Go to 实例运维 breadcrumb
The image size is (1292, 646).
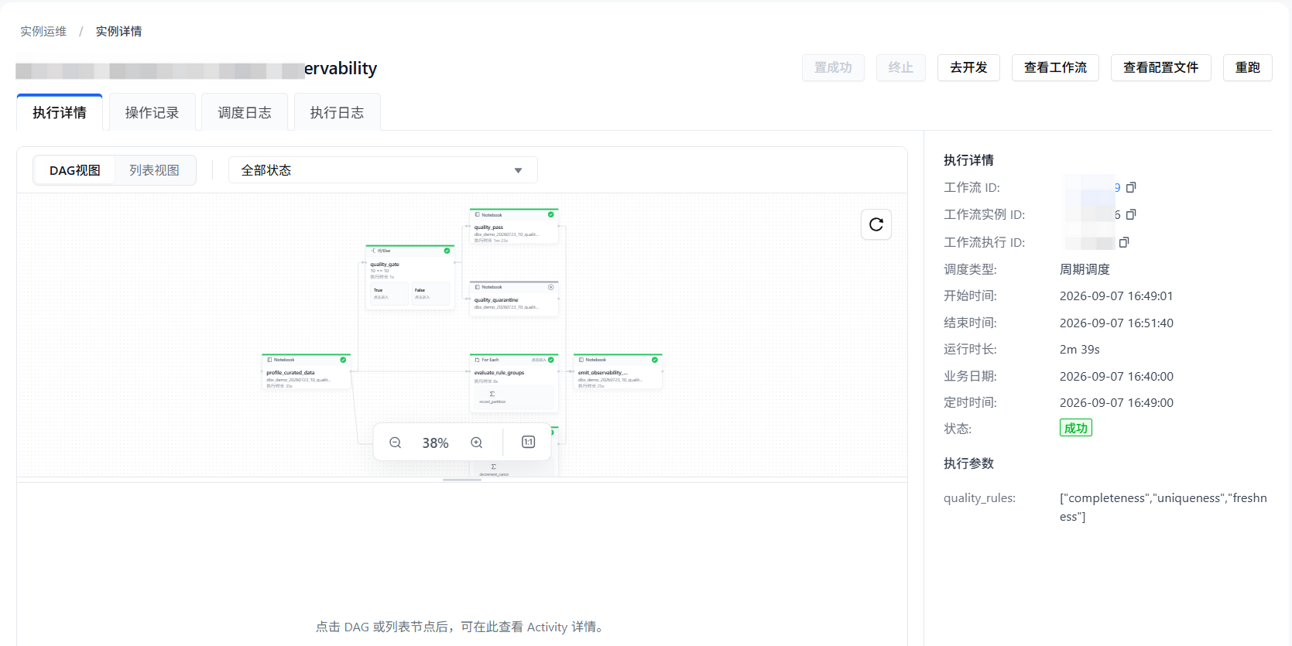pyautogui.click(x=43, y=32)
